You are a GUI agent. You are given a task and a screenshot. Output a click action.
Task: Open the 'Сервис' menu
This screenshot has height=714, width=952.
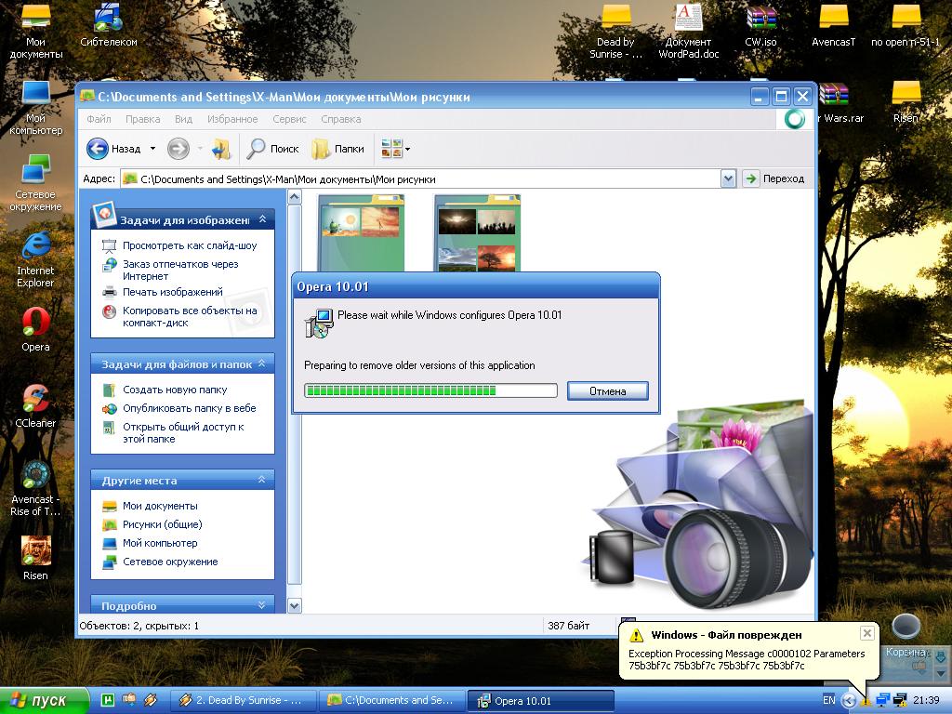(289, 119)
